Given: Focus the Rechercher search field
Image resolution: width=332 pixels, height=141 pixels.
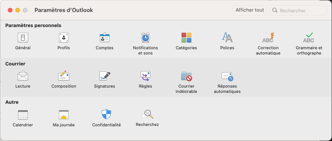Looking at the screenshot, I should pos(298,11).
